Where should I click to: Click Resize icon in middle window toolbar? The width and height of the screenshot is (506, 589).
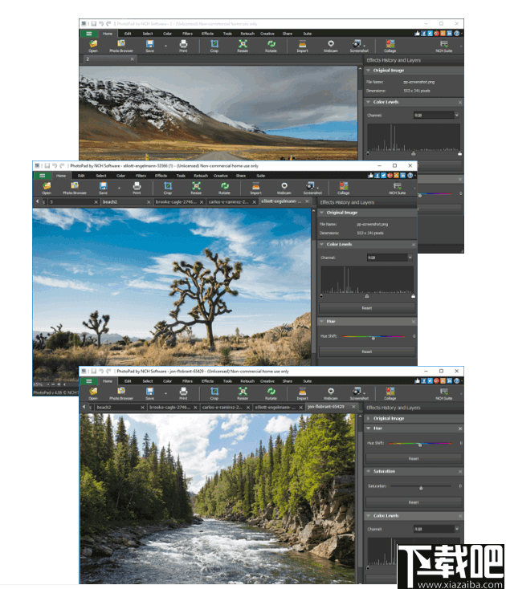[x=196, y=188]
